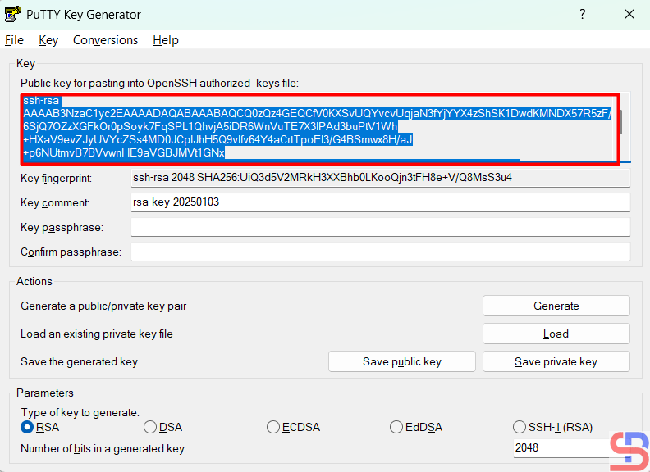Screen dimensions: 650x472
Task: Pick the SSH-1 (RSA) key type
Action: click(x=520, y=427)
